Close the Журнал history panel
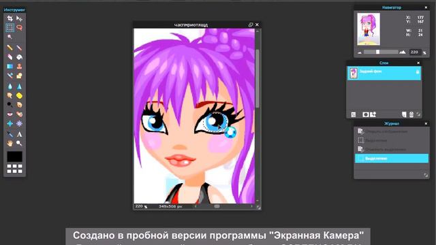 coord(426,124)
